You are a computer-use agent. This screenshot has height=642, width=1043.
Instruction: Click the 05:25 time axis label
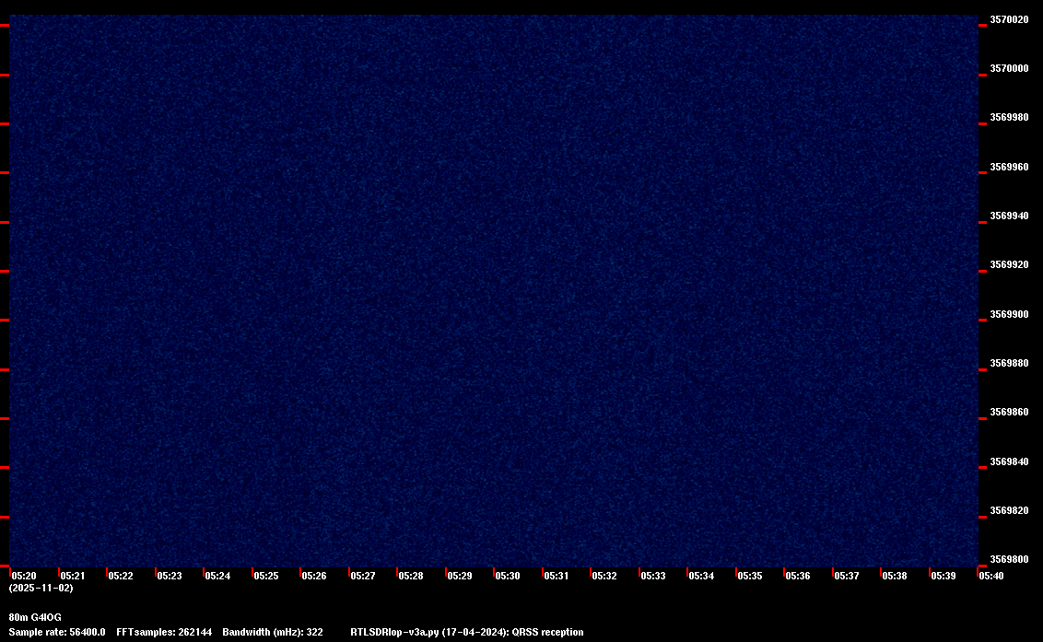(x=266, y=576)
